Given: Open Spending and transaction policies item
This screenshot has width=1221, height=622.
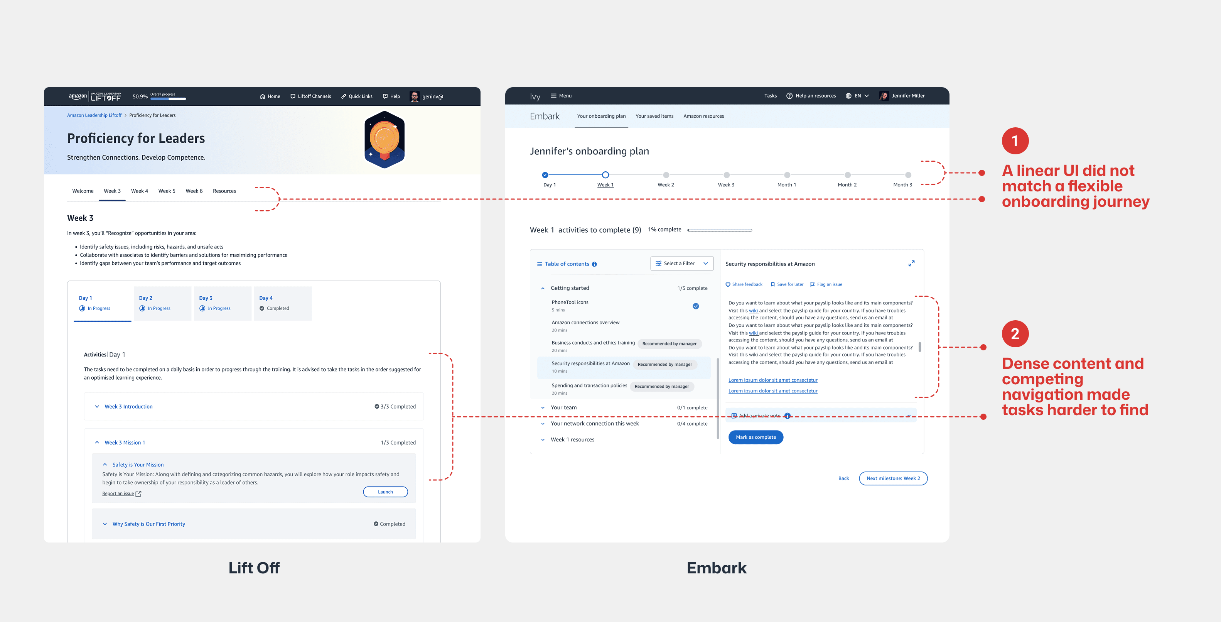Looking at the screenshot, I should (589, 385).
